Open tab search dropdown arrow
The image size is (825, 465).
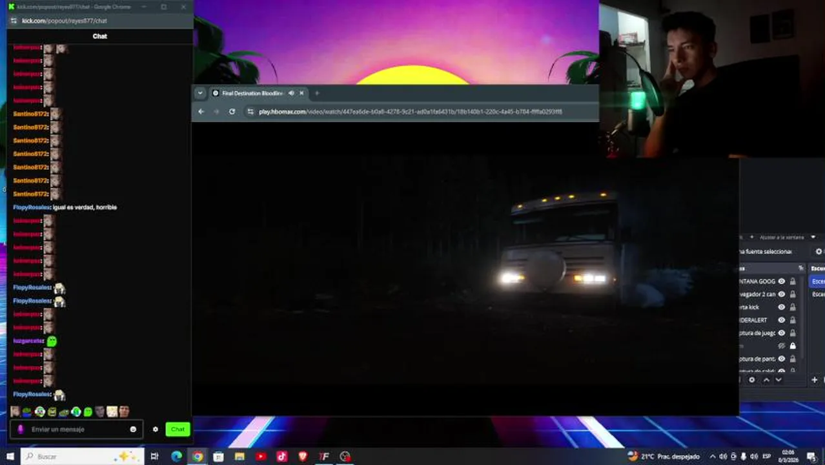tap(200, 93)
